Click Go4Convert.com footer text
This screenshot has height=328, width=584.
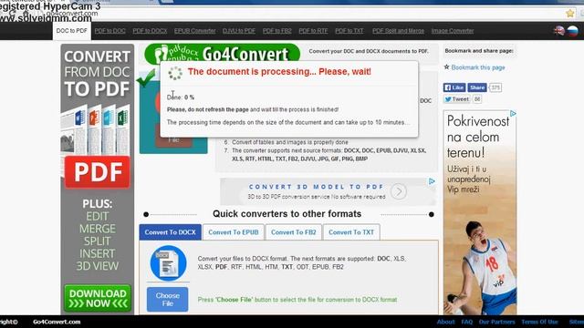[x=57, y=322]
